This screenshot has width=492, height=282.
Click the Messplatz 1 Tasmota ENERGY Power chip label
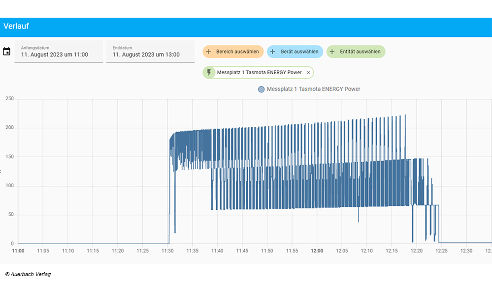point(259,72)
